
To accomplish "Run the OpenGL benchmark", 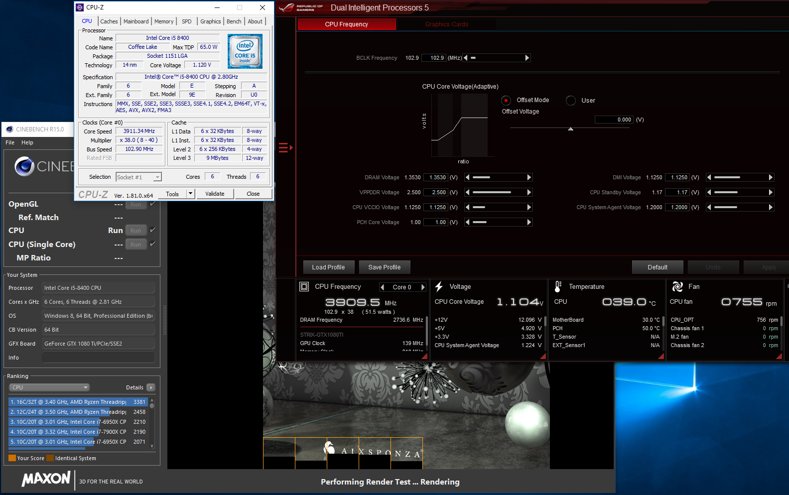I will pos(136,204).
